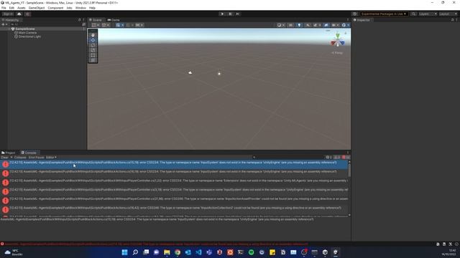Toggle console Error Pause
The image size is (460, 258).
pos(36,158)
